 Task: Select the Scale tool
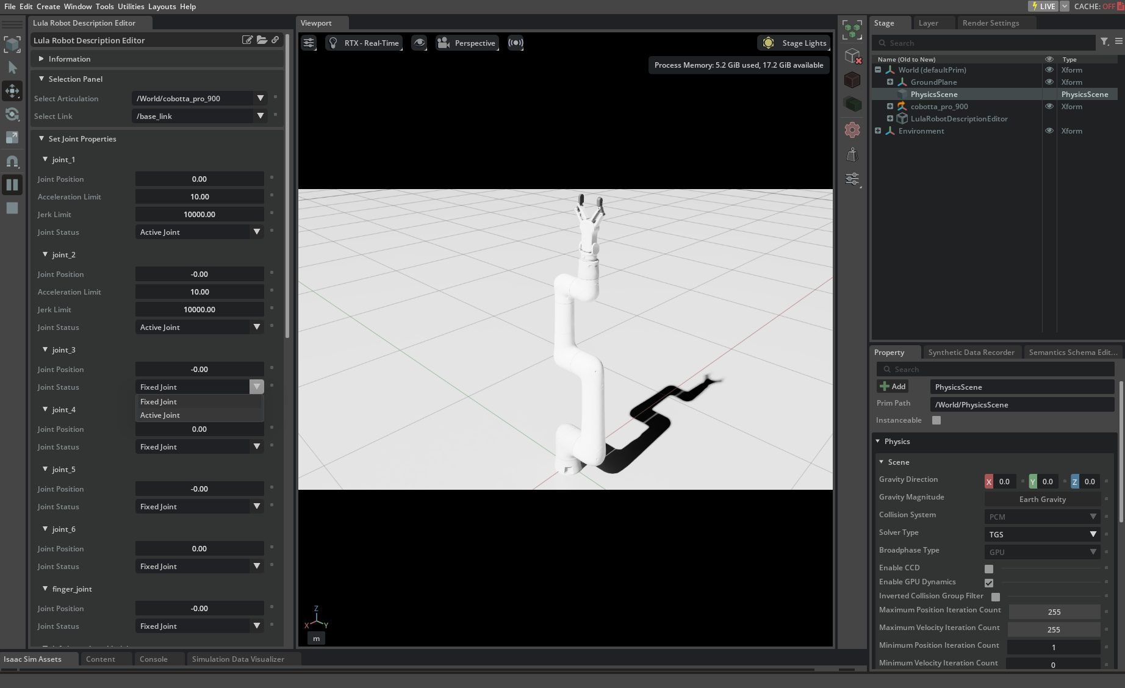[x=12, y=137]
